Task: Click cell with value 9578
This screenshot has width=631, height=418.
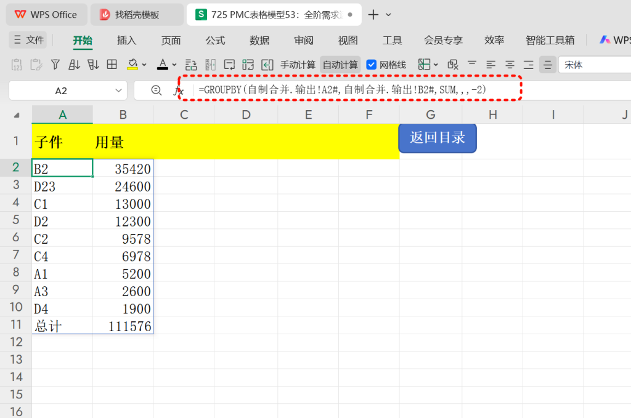Action: (x=123, y=238)
